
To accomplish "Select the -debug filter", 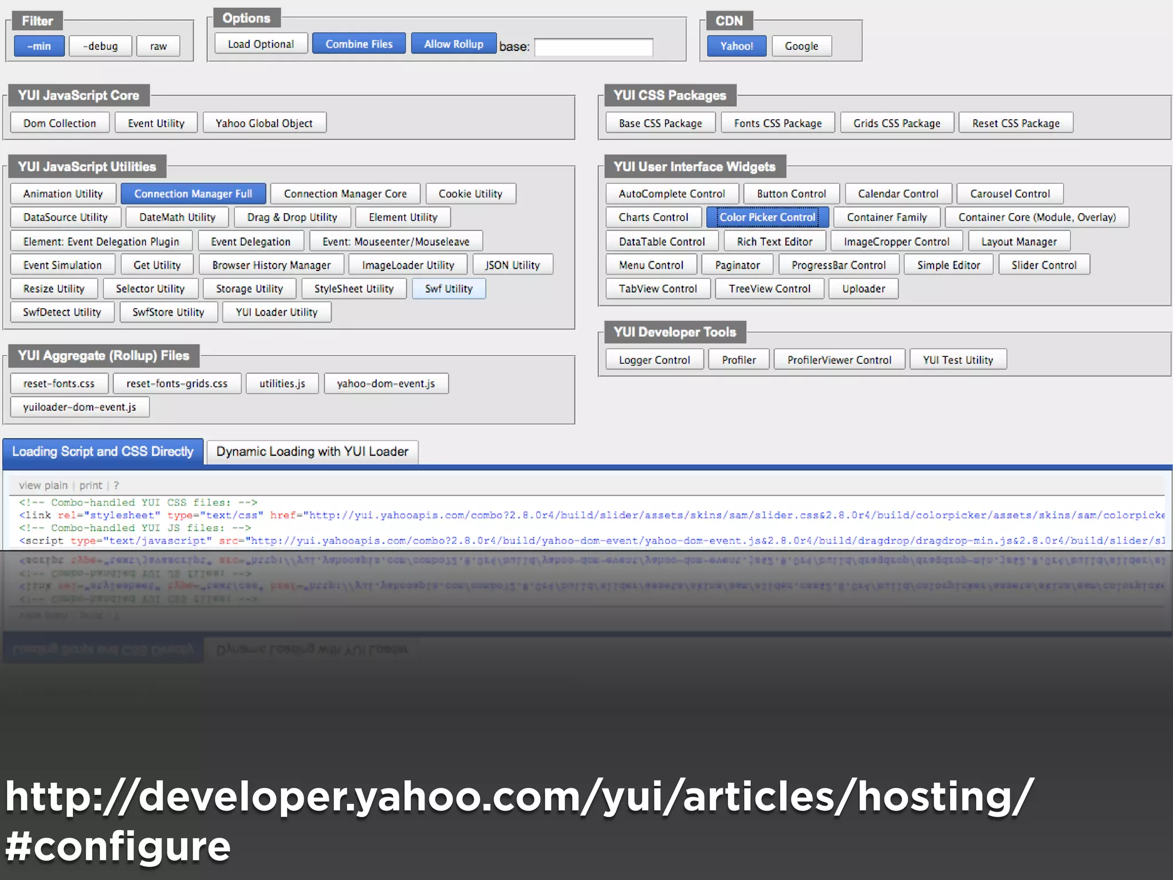I will 100,46.
